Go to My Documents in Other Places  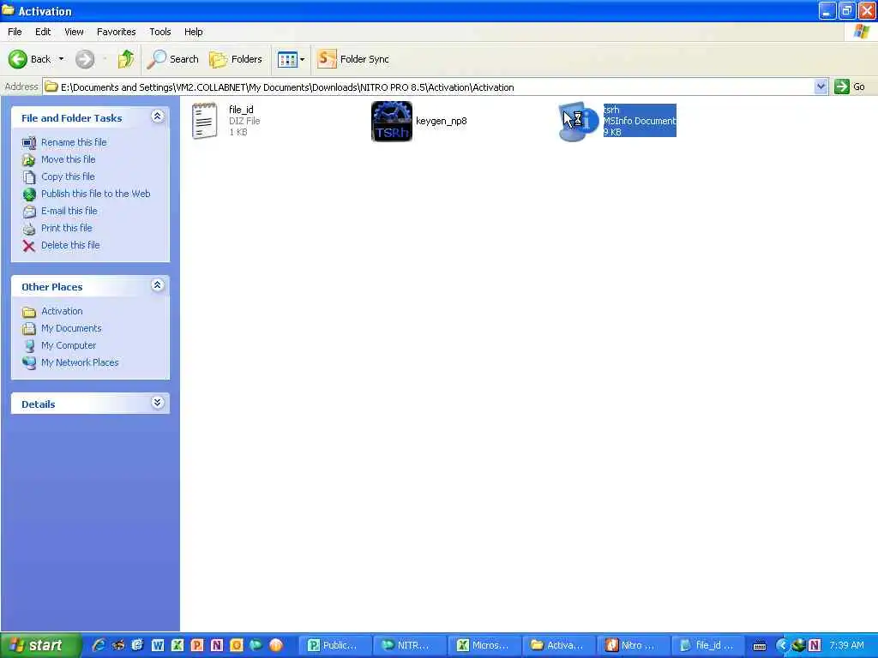click(x=71, y=328)
